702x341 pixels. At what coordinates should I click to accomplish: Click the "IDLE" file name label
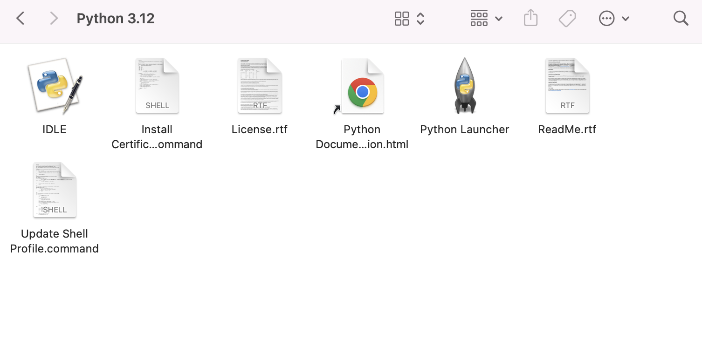click(55, 130)
